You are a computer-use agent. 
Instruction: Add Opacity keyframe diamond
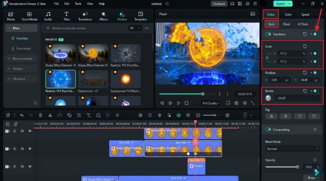click(x=315, y=160)
